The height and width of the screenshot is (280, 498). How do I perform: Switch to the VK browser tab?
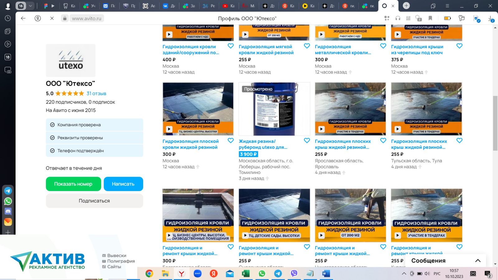[169, 6]
